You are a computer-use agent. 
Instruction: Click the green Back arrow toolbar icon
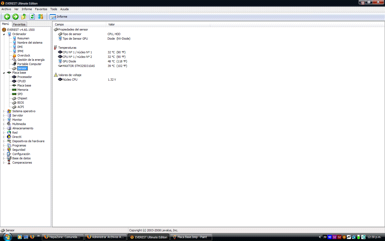pos(7,17)
